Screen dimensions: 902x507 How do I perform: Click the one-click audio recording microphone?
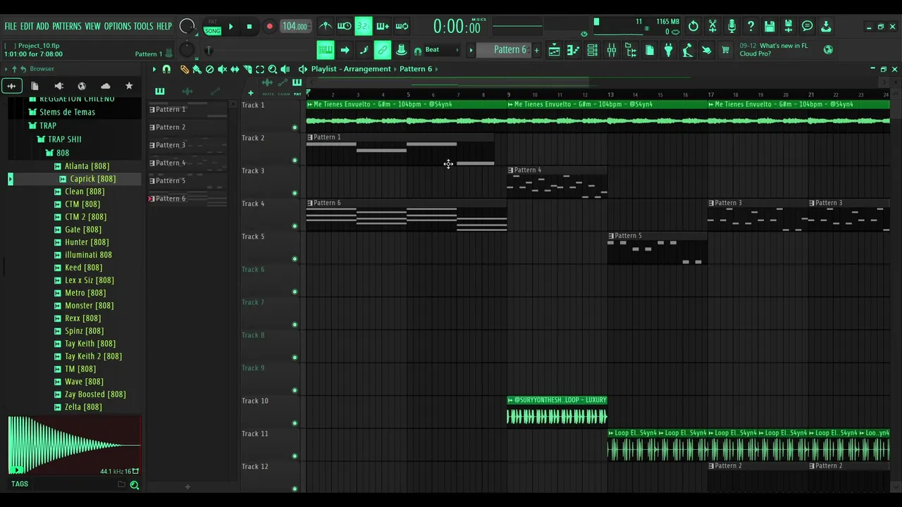pyautogui.click(x=731, y=27)
